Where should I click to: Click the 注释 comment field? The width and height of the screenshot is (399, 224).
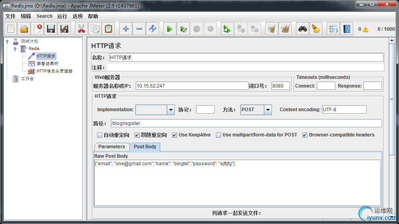click(245, 67)
